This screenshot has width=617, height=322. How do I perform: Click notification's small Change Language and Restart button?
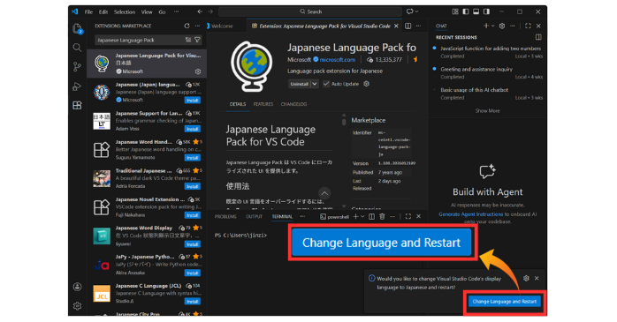(x=505, y=302)
